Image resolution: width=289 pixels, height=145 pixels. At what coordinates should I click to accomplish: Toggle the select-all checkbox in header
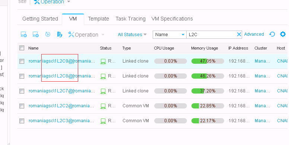[22, 48]
